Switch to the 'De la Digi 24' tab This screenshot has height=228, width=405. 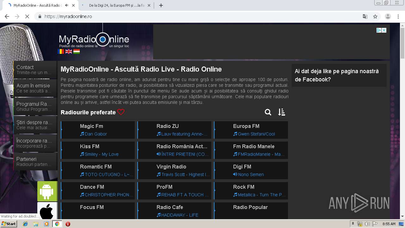pos(117,5)
